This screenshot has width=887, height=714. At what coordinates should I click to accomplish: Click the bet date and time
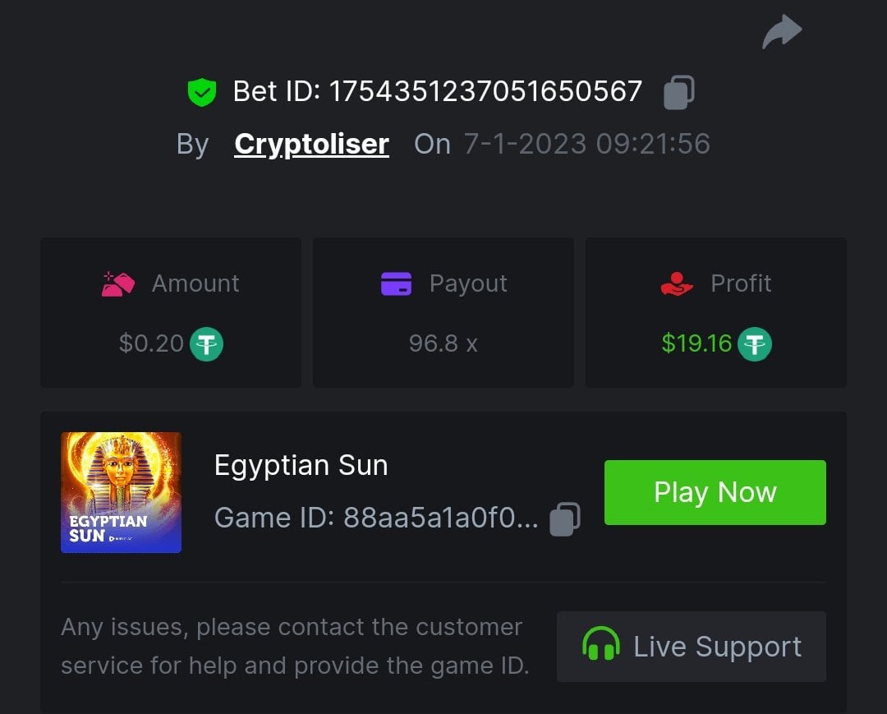(x=586, y=144)
